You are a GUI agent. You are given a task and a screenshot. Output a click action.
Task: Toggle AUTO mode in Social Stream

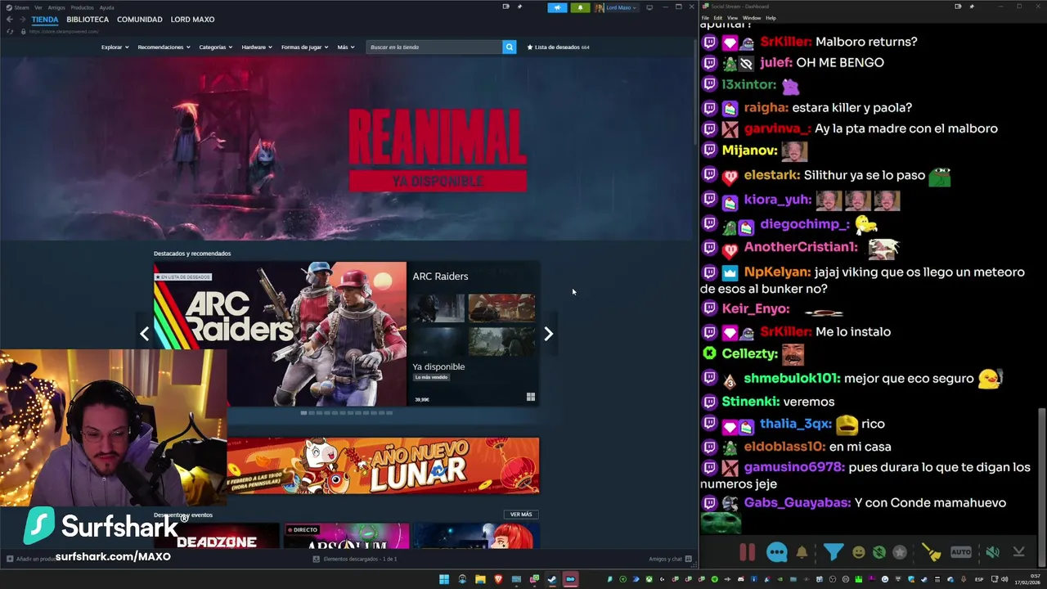click(x=961, y=552)
